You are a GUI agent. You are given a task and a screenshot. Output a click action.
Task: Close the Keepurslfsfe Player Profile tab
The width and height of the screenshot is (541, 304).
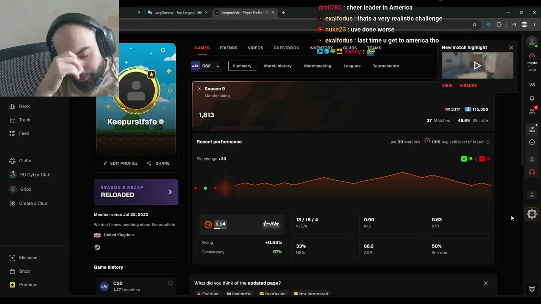[x=273, y=13]
